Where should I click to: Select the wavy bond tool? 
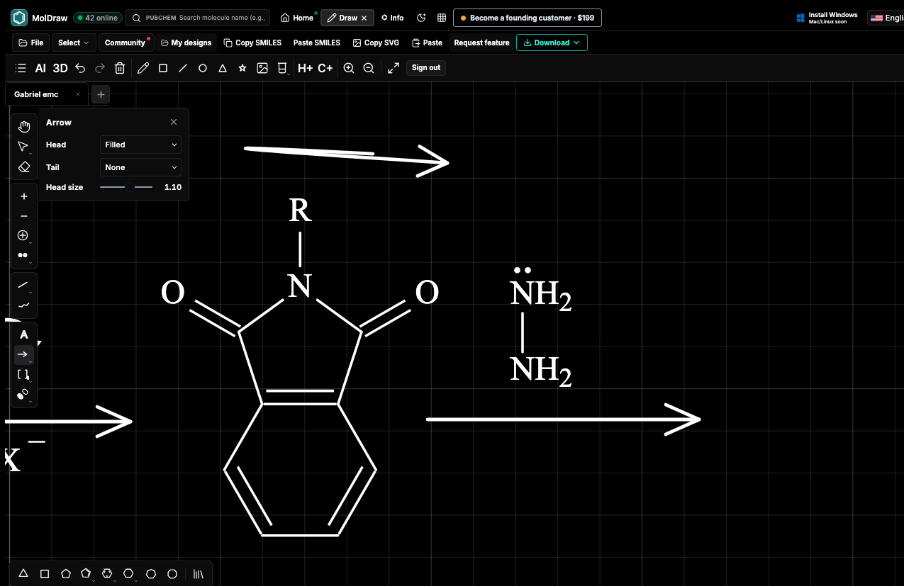pos(23,305)
